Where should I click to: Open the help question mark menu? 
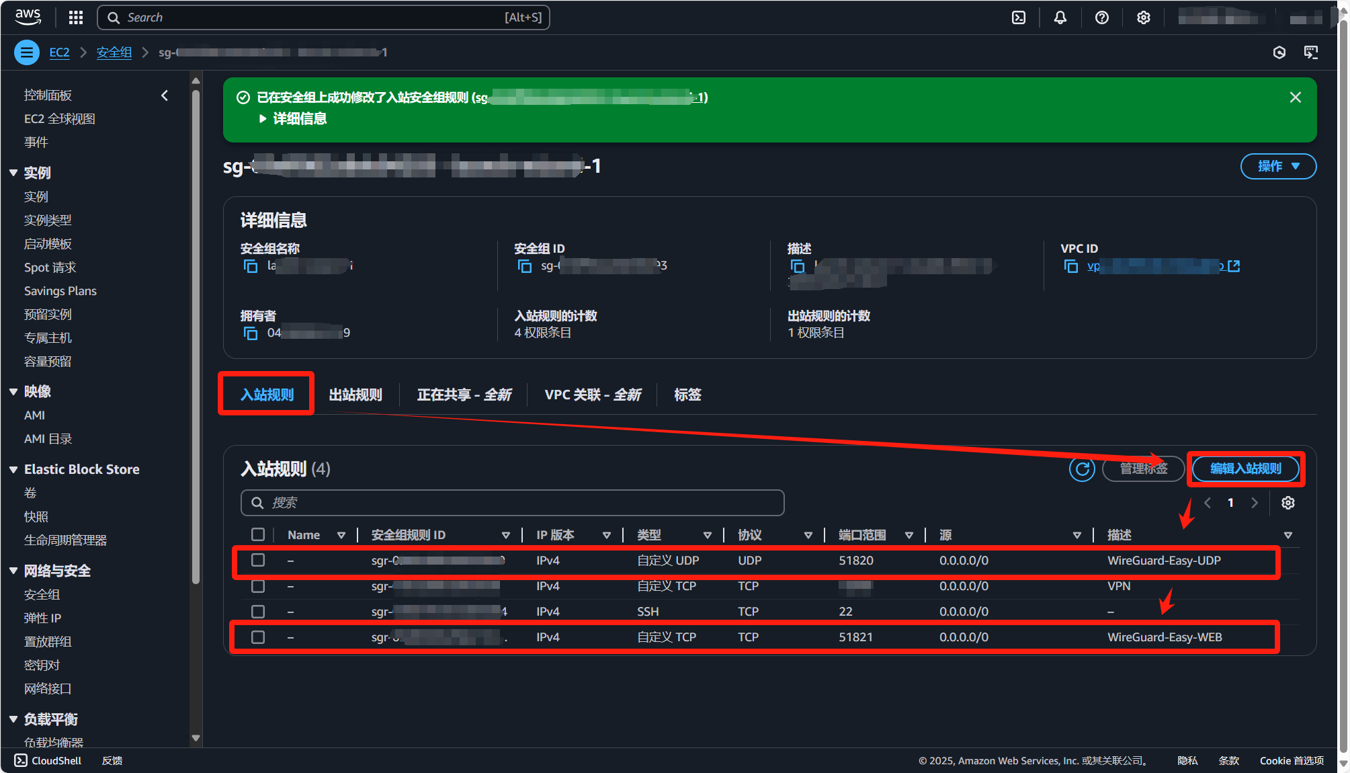[1102, 17]
